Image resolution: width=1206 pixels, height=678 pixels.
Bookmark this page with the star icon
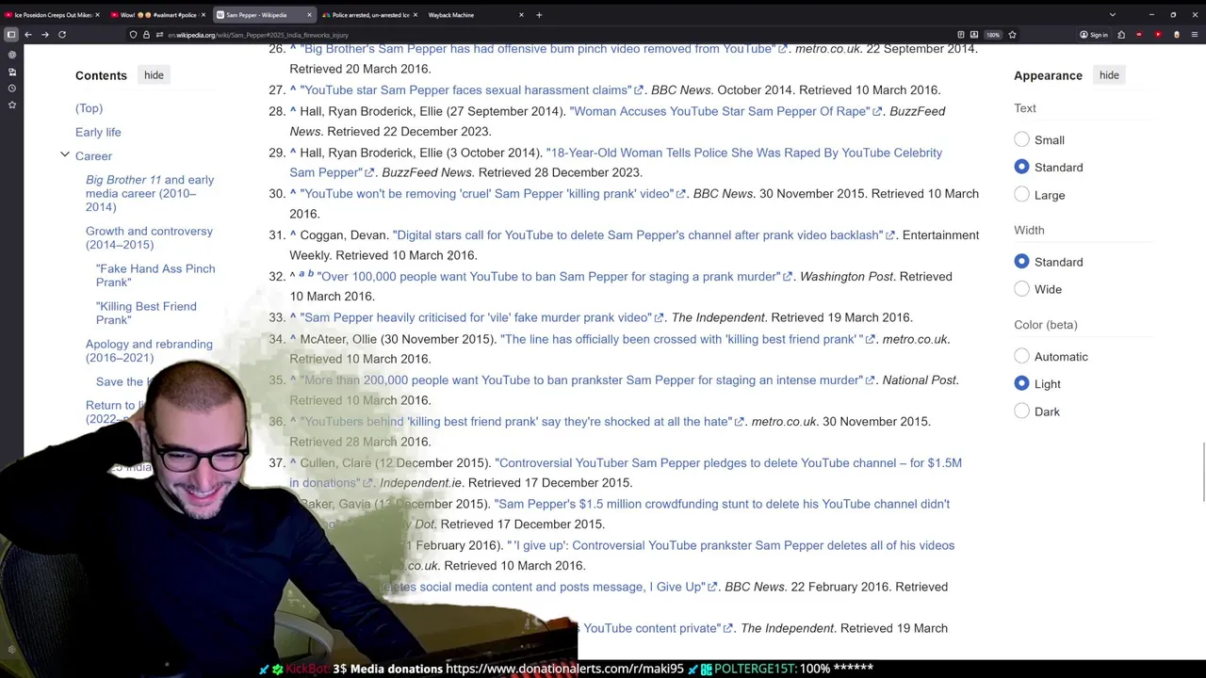[1012, 35]
